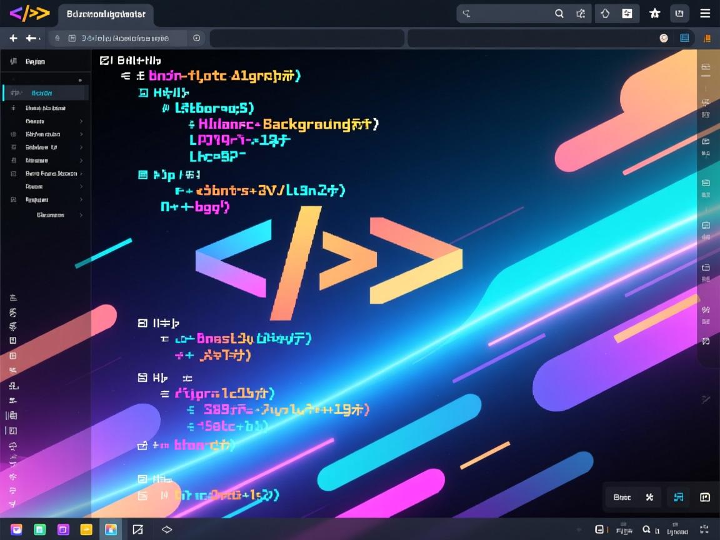720x540 pixels.
Task: Select the highlighted cyan item in the sidebar
Action: pyautogui.click(x=45, y=93)
